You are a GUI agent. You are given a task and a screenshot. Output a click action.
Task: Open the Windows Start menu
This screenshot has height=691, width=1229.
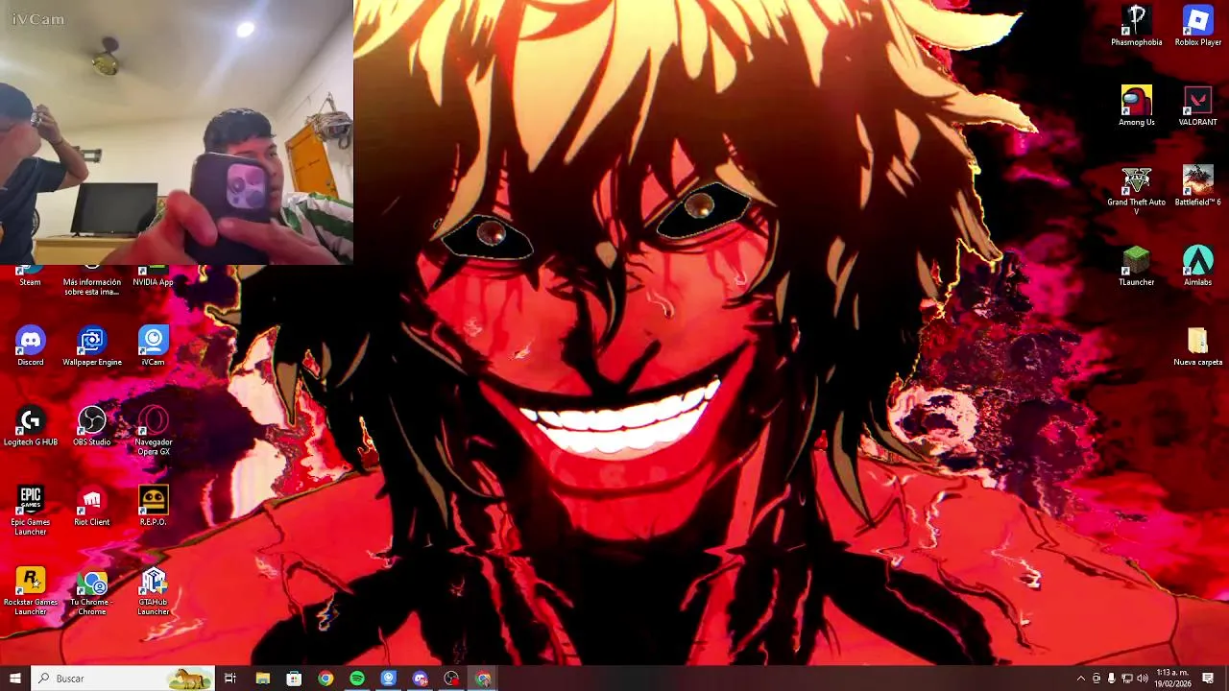pyautogui.click(x=15, y=679)
